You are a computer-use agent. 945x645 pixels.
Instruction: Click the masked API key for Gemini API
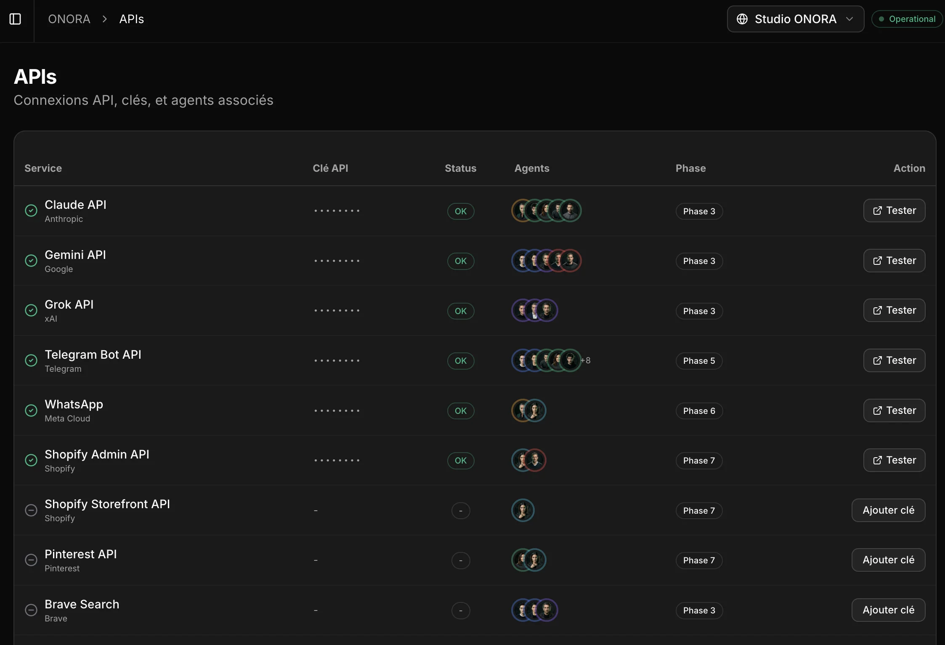[337, 261]
